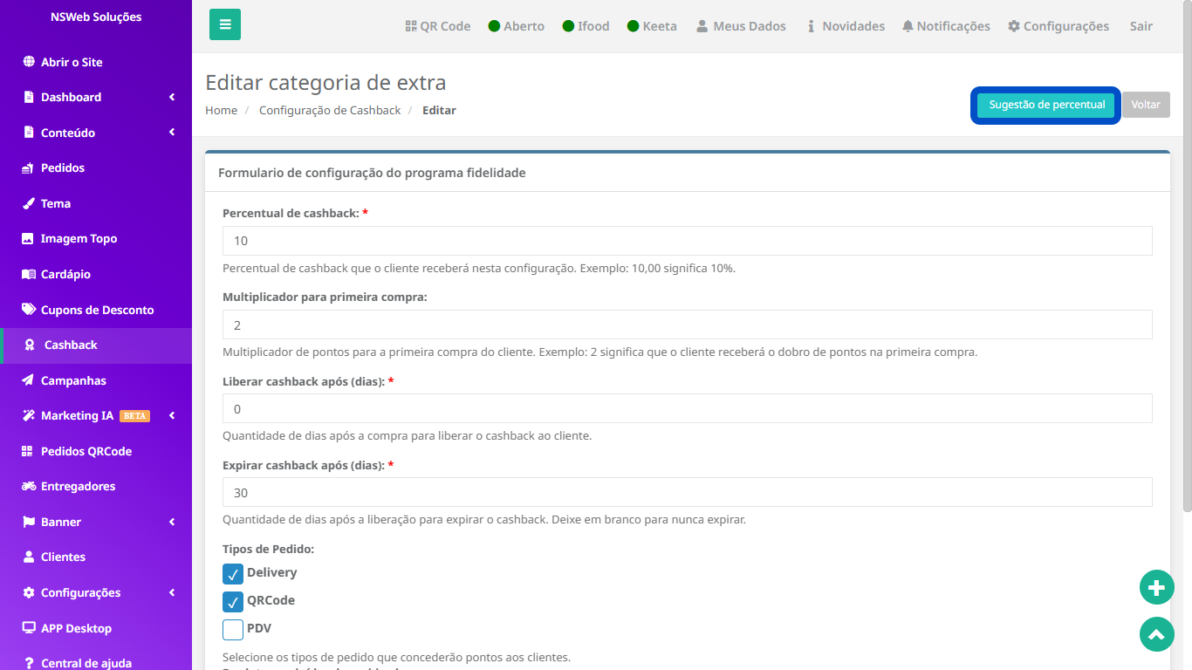The image size is (1192, 670).
Task: Click the green plus floating button
Action: (1156, 588)
